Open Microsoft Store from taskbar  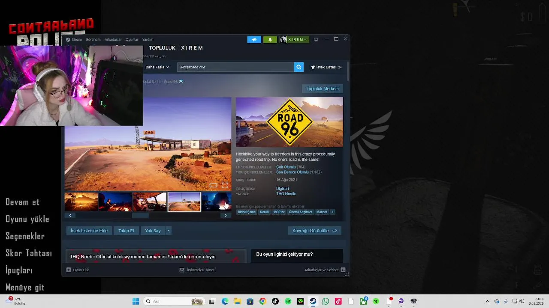click(250, 301)
